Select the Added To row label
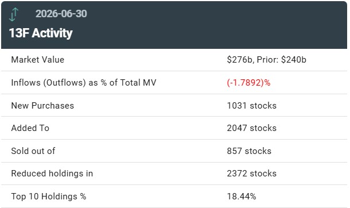350x208 pixels. [30, 128]
